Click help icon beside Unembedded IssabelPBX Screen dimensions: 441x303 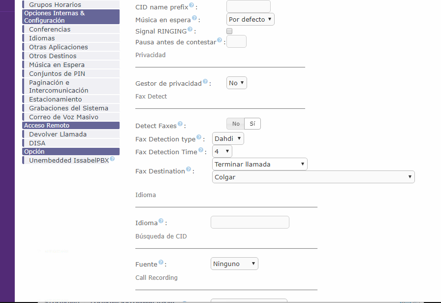(x=112, y=159)
